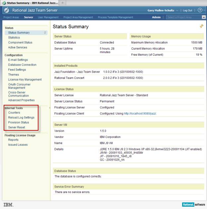Click the IBM J9 VM name value
Image resolution: width=207 pixels, height=209 pixels.
click(106, 143)
